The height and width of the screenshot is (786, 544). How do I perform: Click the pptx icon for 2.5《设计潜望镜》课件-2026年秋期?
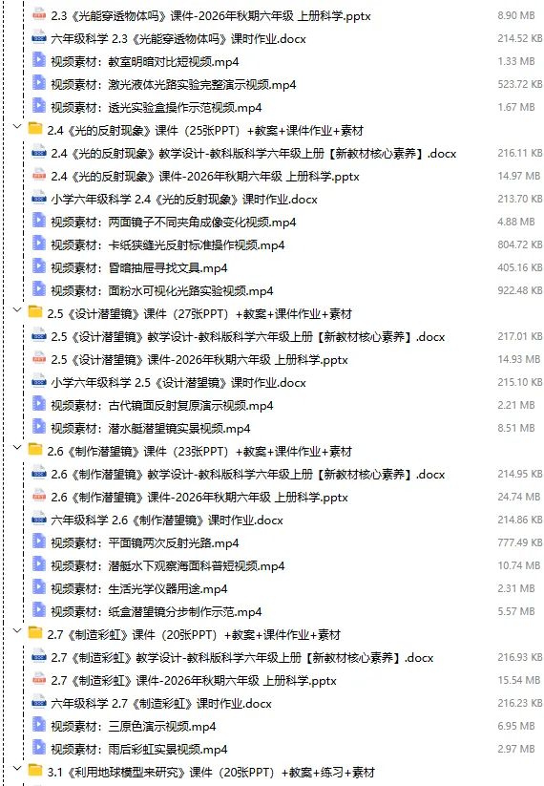[38, 359]
